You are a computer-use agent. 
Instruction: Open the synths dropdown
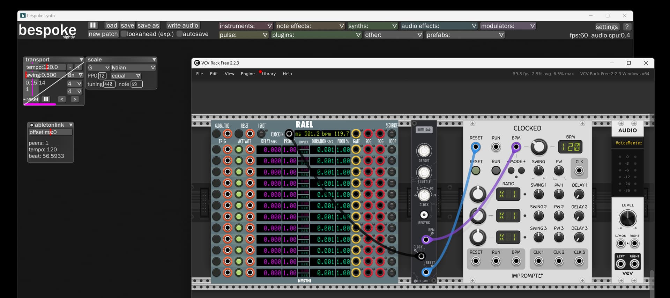pos(373,26)
